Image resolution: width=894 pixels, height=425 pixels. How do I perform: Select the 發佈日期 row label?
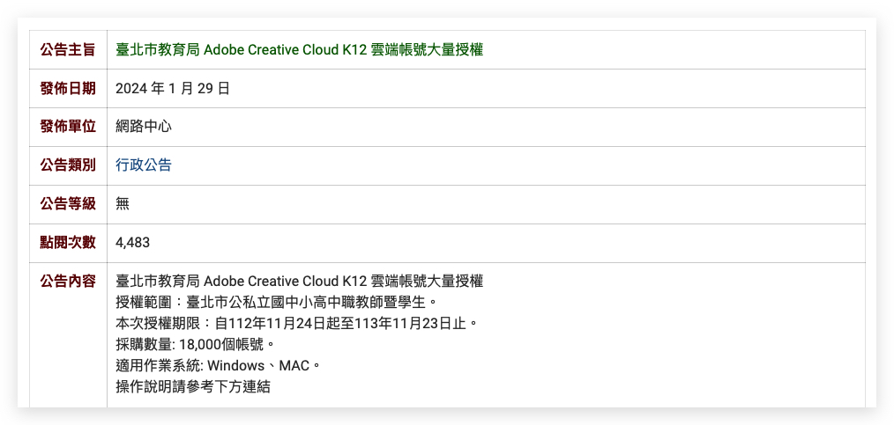68,89
